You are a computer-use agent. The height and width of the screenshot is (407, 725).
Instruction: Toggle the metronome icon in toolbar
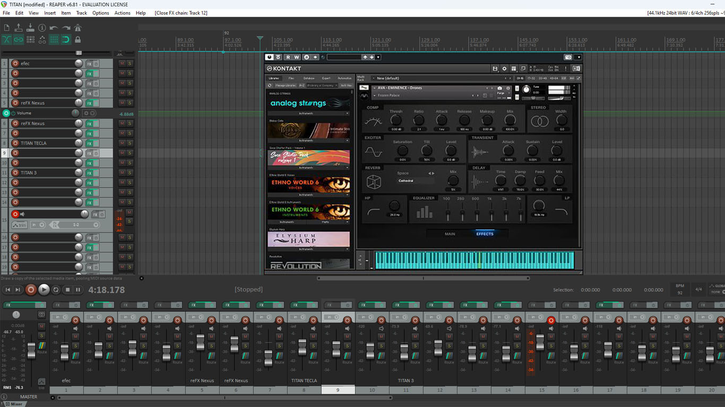click(78, 28)
